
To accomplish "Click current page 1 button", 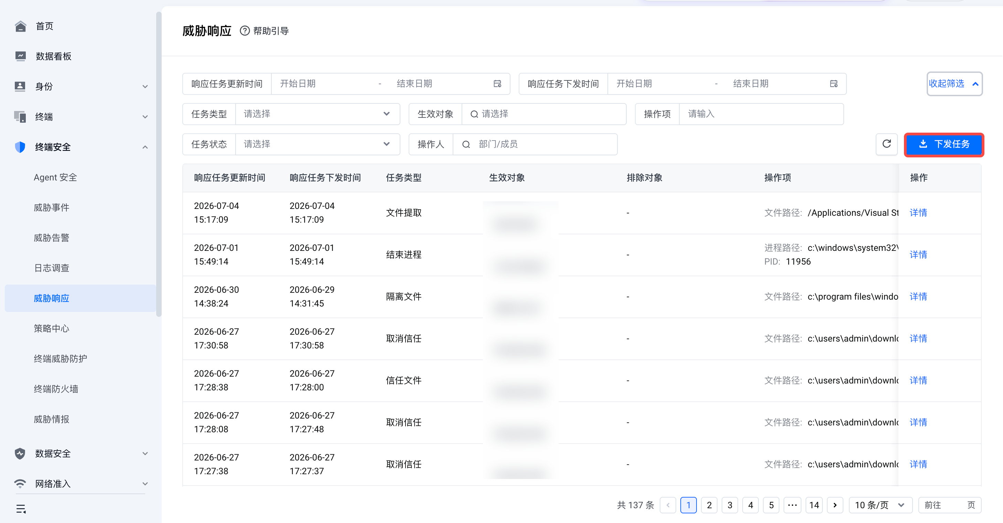I will (688, 505).
